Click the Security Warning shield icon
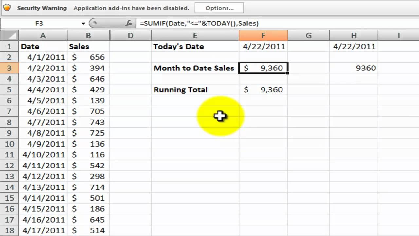Screen dimensions: 419x236 tap(7, 8)
